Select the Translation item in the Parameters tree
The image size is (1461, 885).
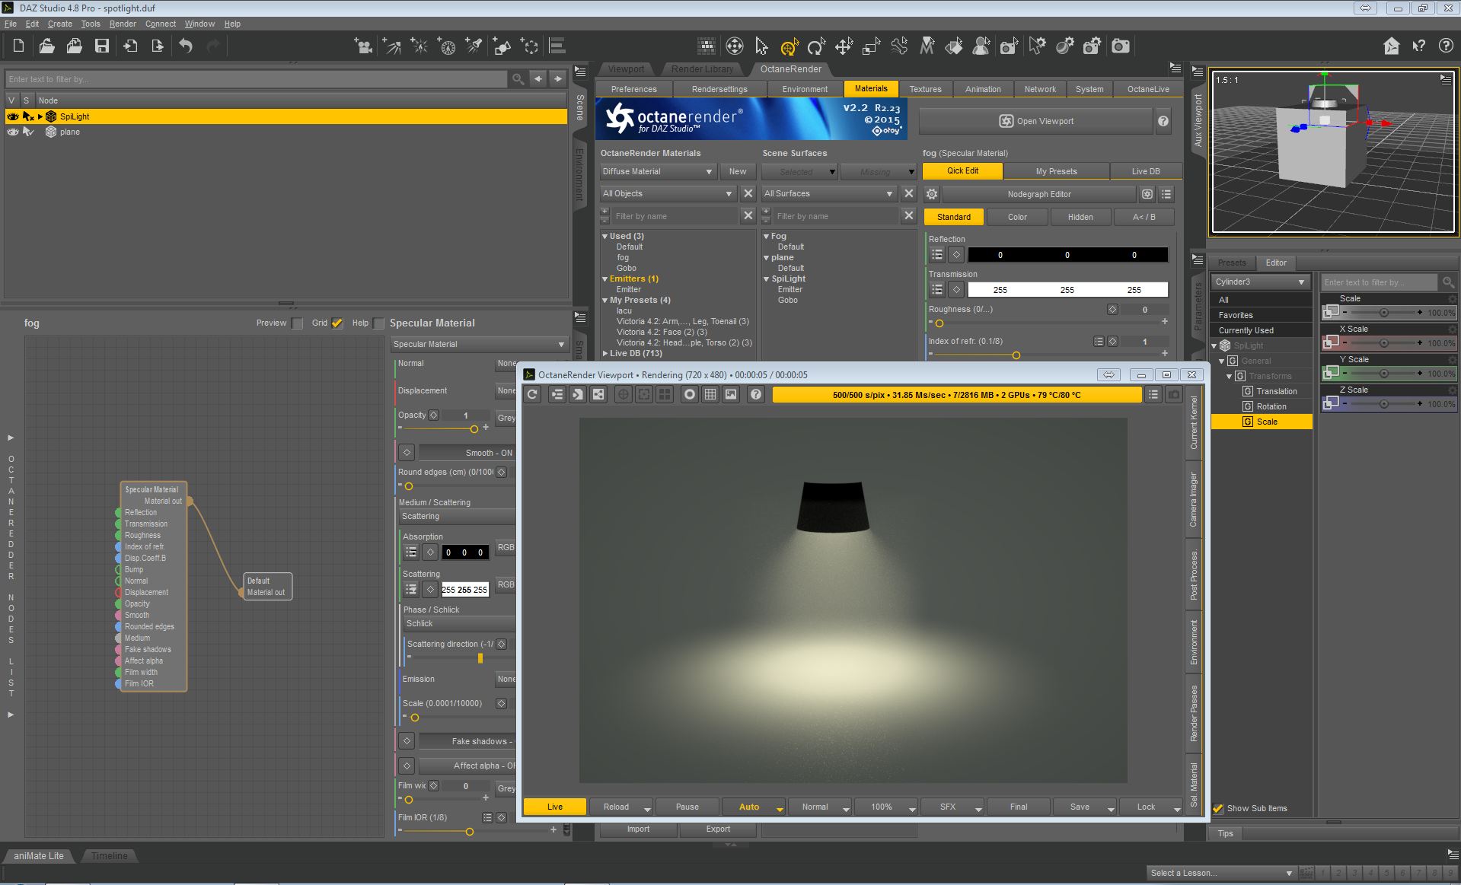[x=1277, y=391]
